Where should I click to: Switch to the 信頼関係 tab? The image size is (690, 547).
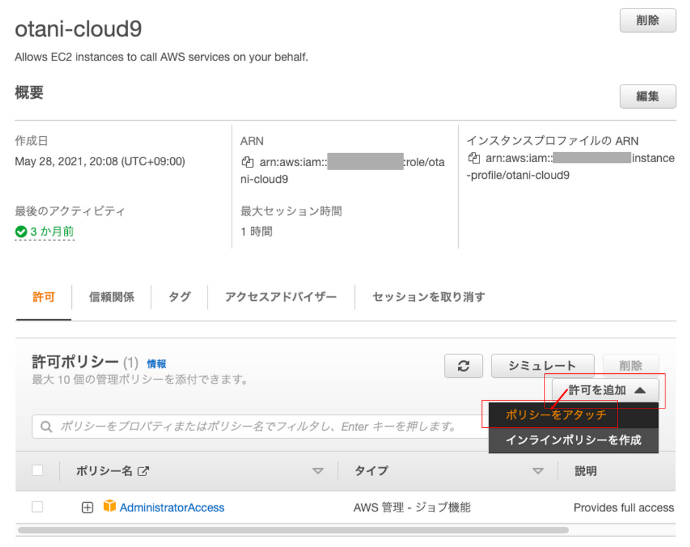click(112, 297)
